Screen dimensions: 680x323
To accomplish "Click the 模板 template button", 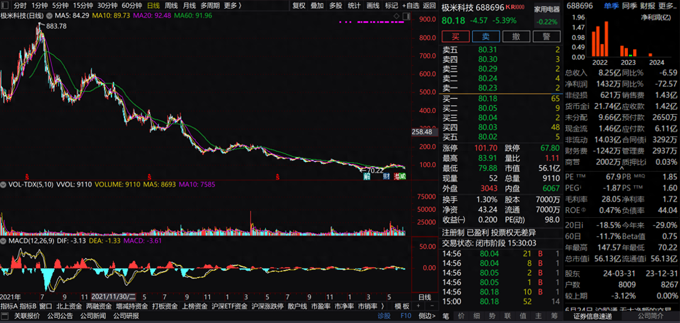I will click(x=402, y=306).
